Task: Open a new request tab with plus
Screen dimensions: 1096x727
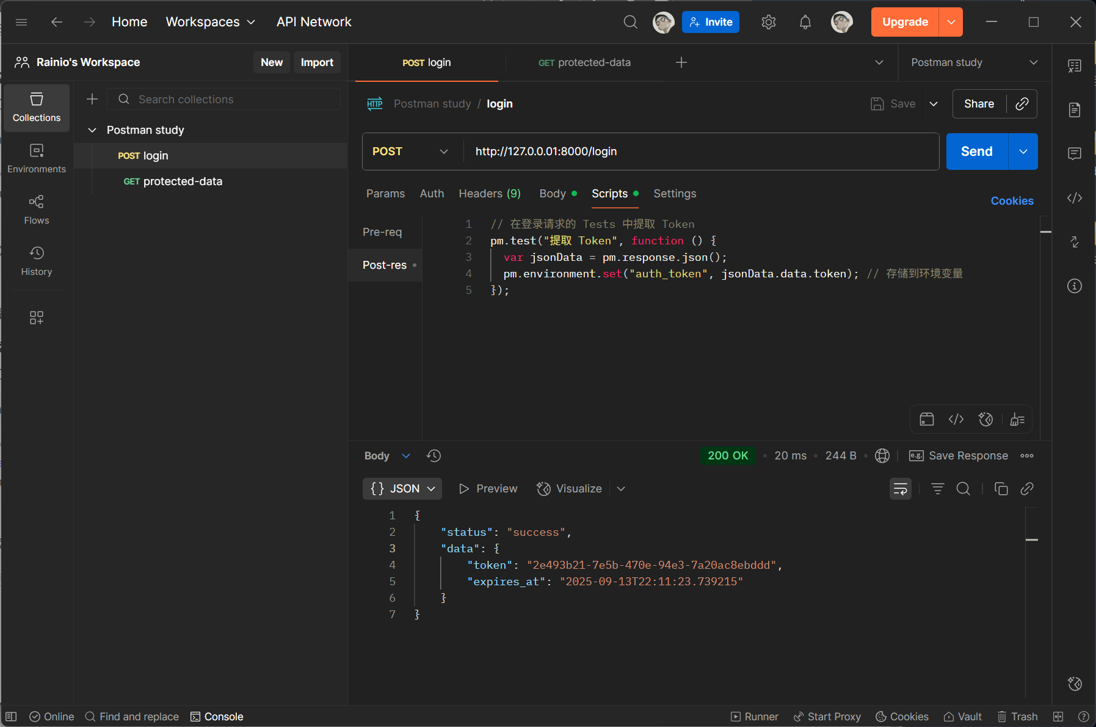Action: point(681,62)
